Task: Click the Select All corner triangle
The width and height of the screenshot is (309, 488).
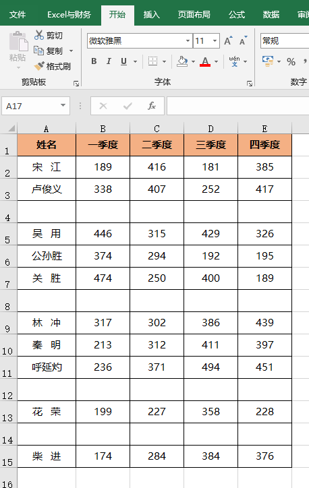Action: [11, 128]
